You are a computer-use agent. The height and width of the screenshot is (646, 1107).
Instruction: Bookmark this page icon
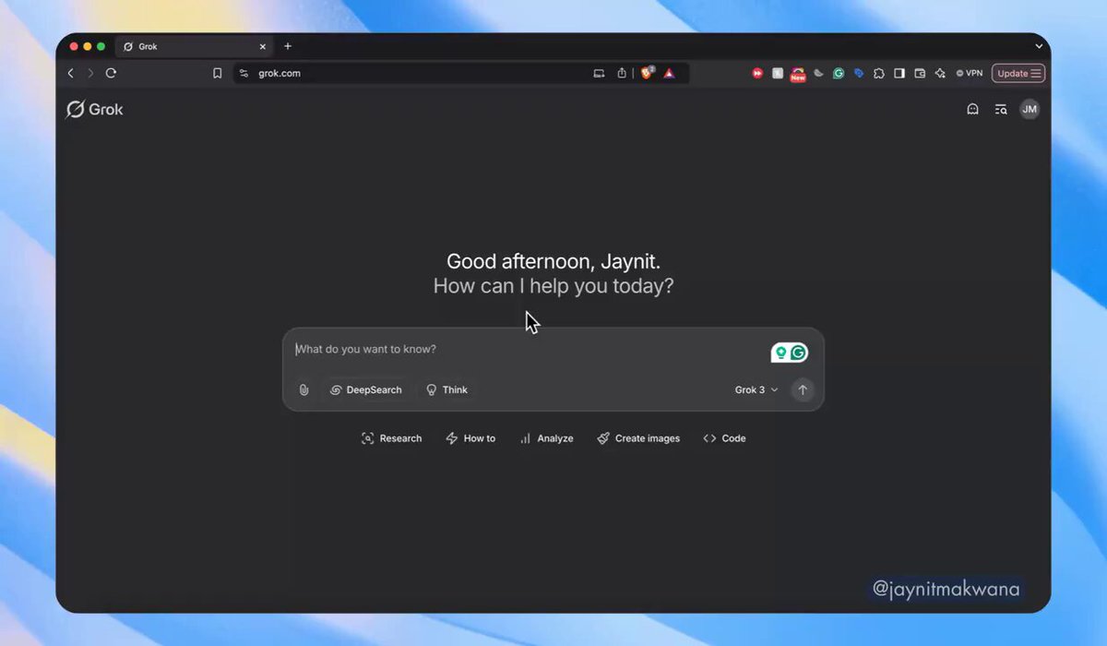coord(218,73)
